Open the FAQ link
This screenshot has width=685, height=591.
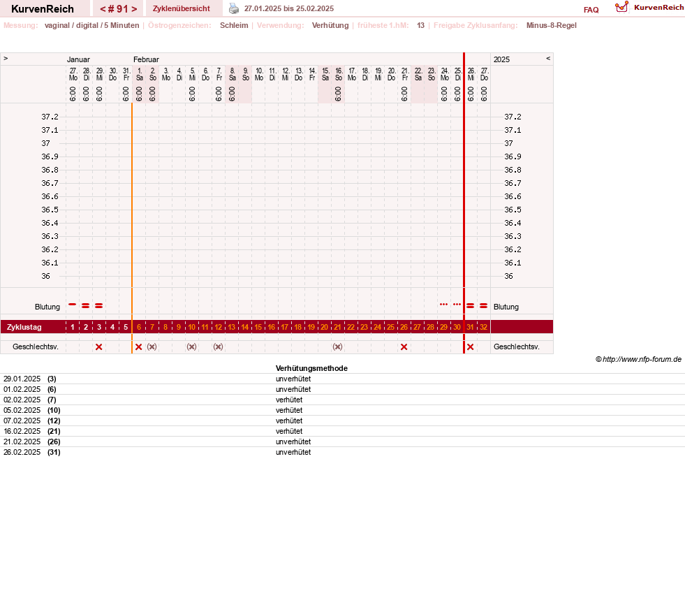pos(591,10)
